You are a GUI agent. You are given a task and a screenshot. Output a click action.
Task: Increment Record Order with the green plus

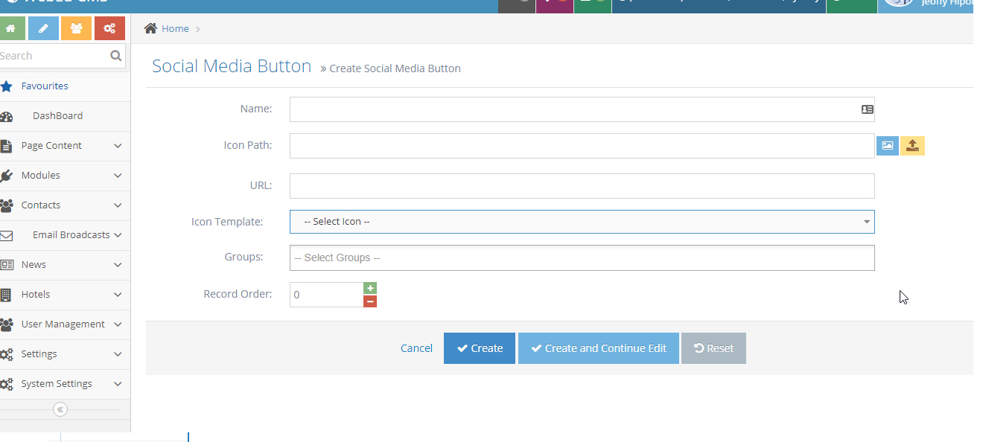[370, 288]
